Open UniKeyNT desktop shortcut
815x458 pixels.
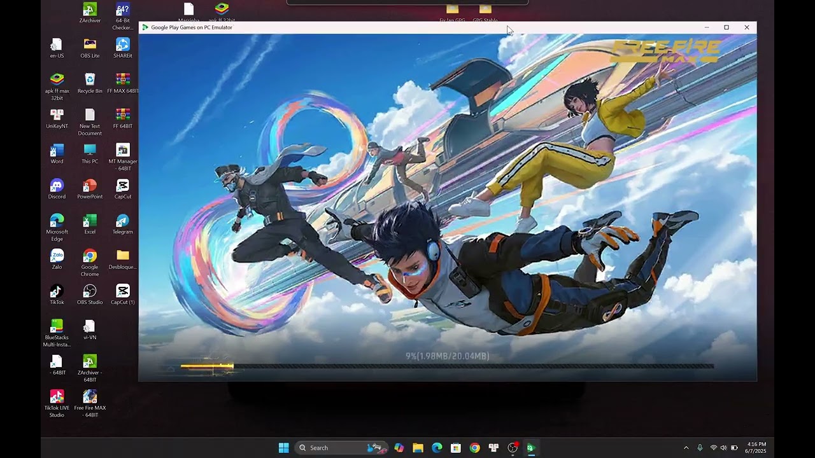pos(57,119)
